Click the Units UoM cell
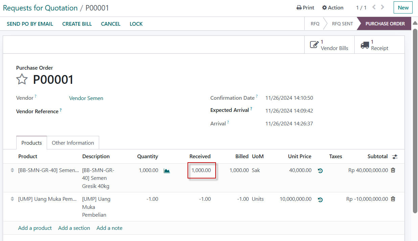Viewport: 418px width, 241px height. (258, 199)
